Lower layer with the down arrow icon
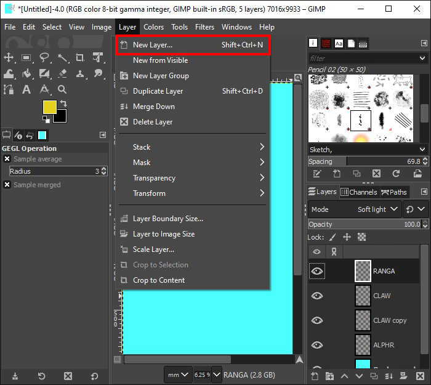Screen dimensions: 431x385 pyautogui.click(x=359, y=376)
